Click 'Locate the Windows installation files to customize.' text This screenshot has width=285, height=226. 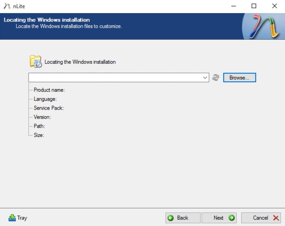(x=69, y=26)
